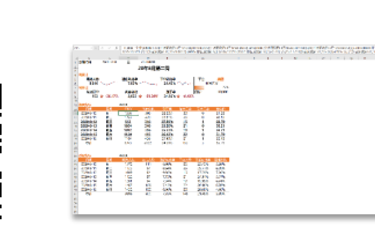Open the Name Box dropdown arrow
This screenshot has height=243, width=375.
[92, 48]
